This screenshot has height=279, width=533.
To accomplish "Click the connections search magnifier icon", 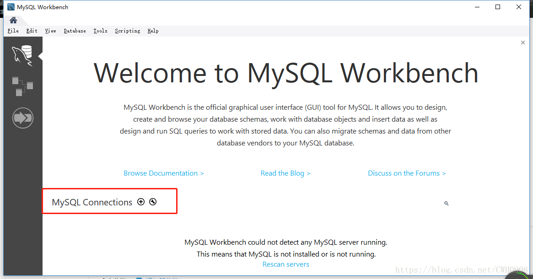I will tap(447, 203).
